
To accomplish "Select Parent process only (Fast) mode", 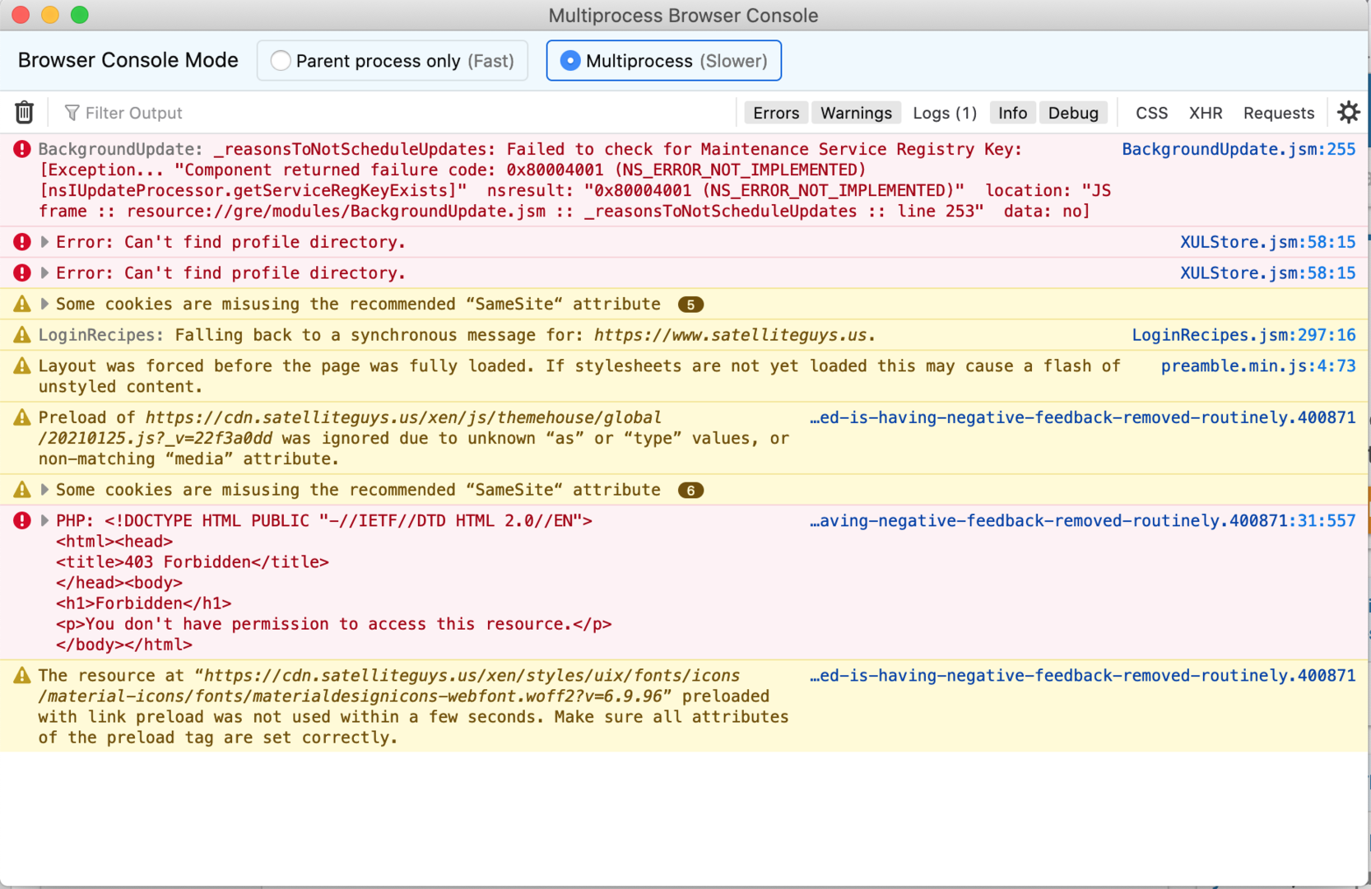I will click(x=393, y=61).
